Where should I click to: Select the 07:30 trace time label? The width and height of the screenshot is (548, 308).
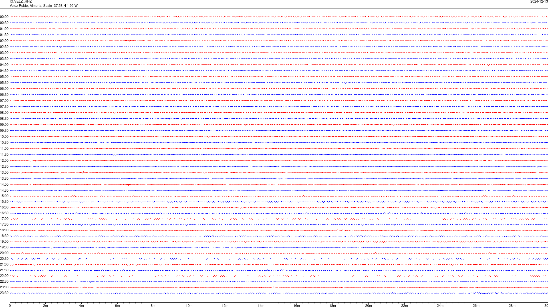click(4, 107)
